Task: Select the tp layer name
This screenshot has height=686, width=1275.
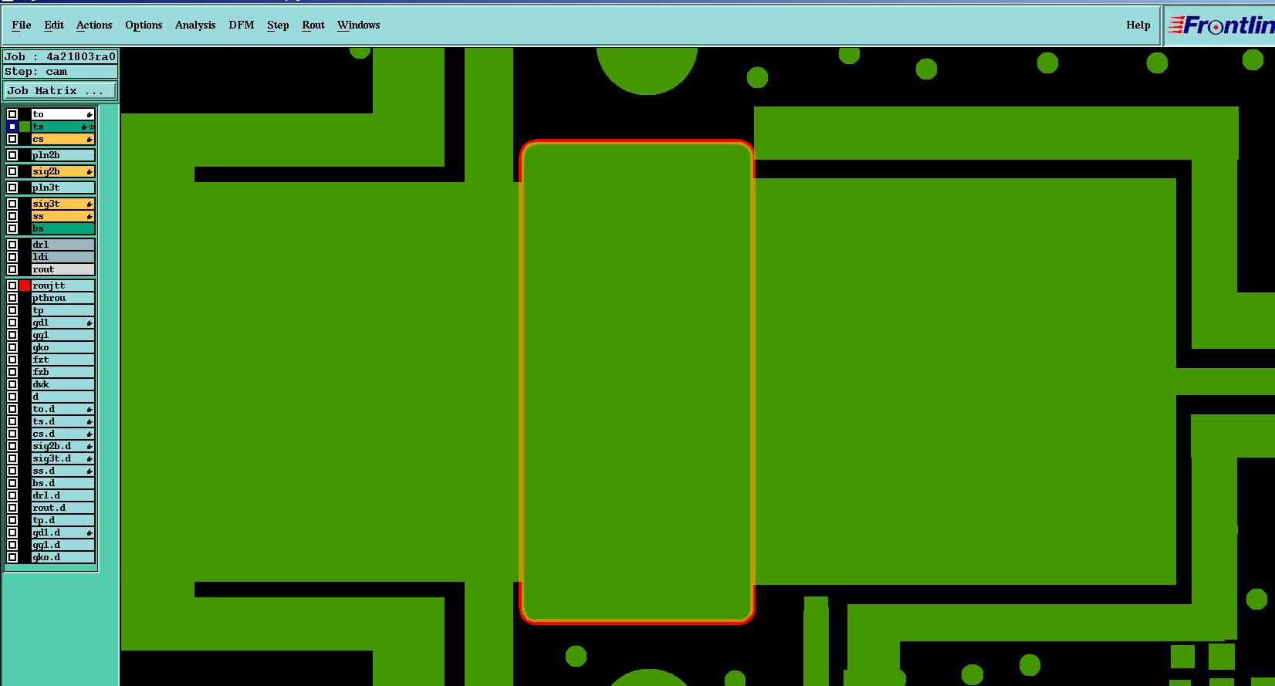Action: 63,310
